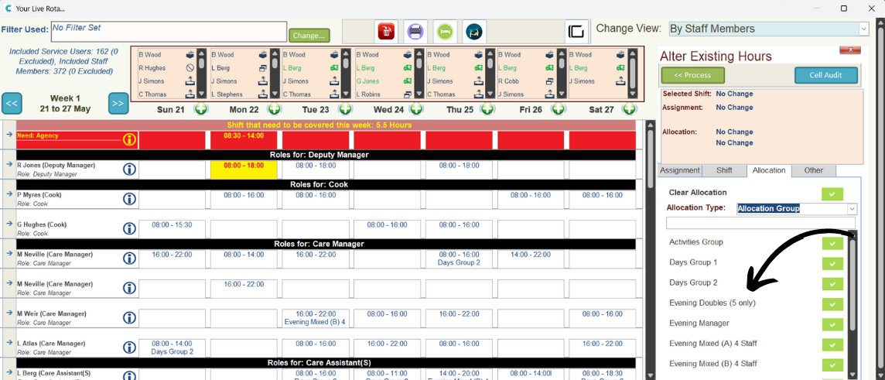Go to next week with >> button

(x=118, y=103)
